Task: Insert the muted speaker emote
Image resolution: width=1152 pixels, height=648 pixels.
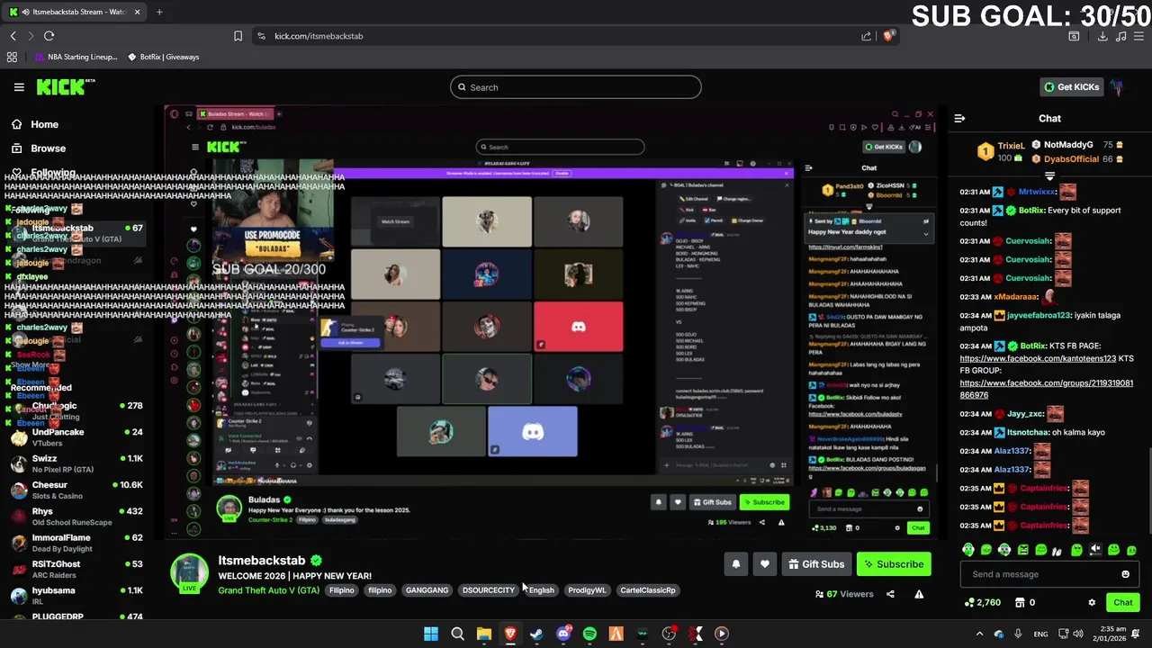Action: (x=1095, y=550)
